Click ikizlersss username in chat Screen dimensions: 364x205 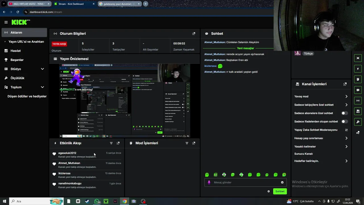tap(210, 66)
